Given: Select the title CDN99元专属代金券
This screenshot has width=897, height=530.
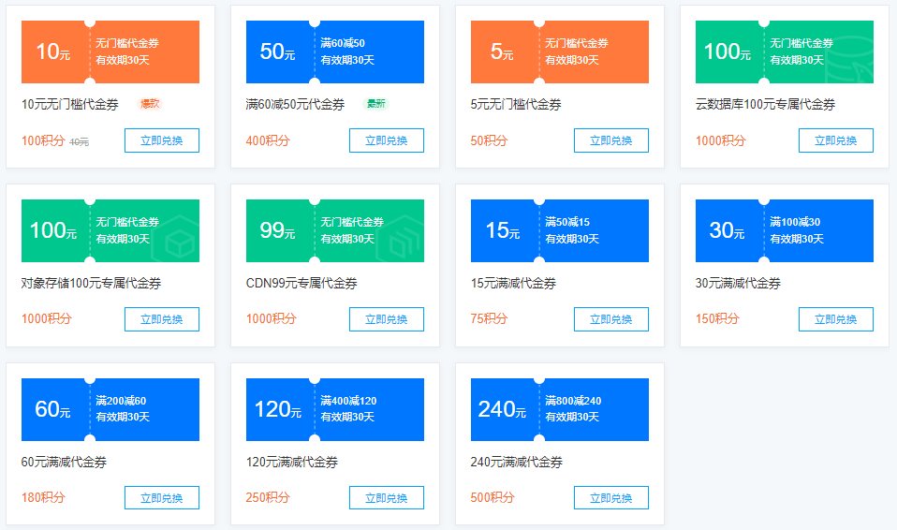Looking at the screenshot, I should [301, 283].
